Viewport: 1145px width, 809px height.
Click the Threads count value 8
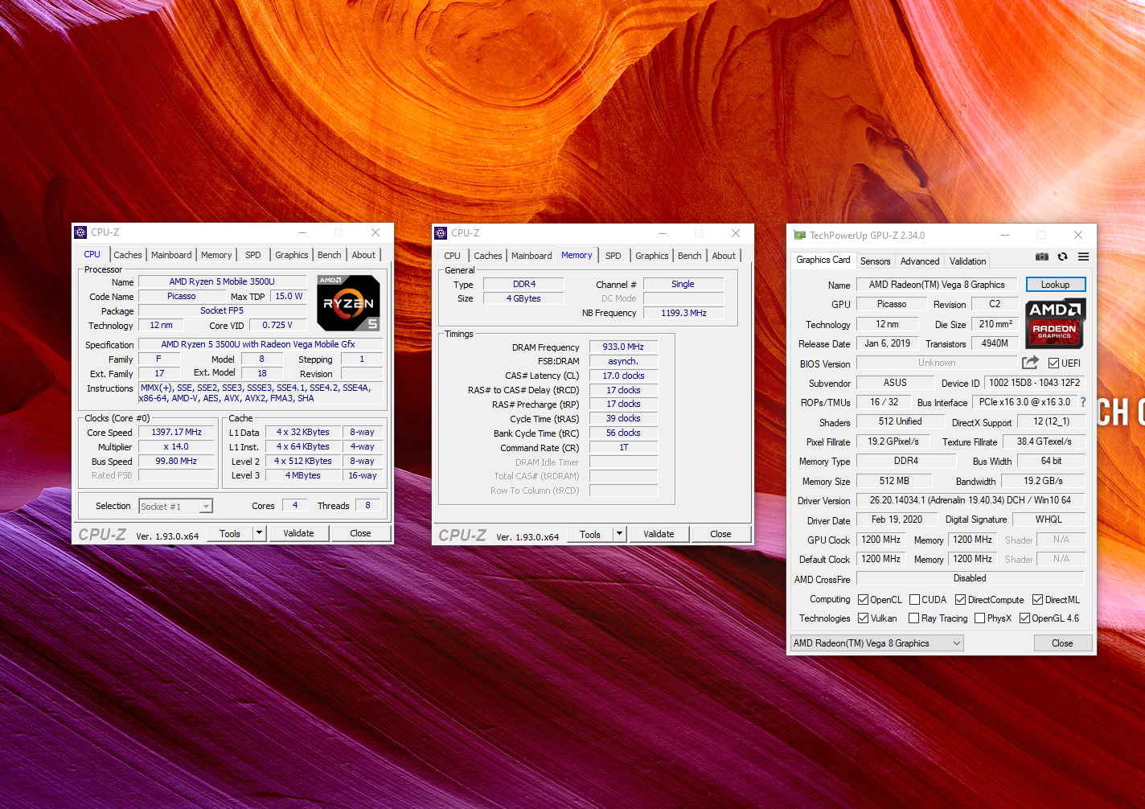tap(367, 505)
